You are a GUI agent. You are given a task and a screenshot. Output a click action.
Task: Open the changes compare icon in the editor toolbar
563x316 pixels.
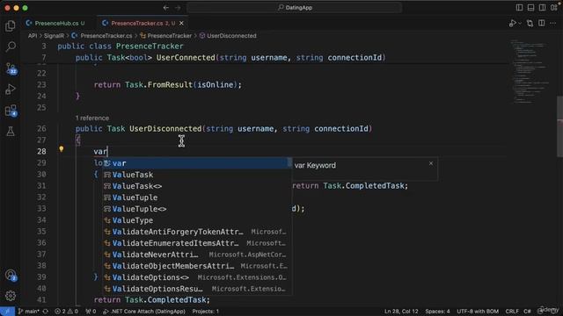(530, 24)
